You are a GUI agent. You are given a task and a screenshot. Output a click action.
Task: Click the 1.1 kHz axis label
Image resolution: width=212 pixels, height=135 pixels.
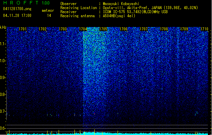(3, 44)
